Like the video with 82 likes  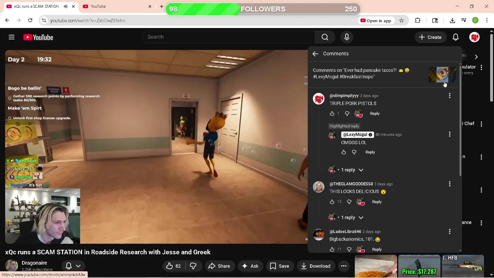(173, 266)
